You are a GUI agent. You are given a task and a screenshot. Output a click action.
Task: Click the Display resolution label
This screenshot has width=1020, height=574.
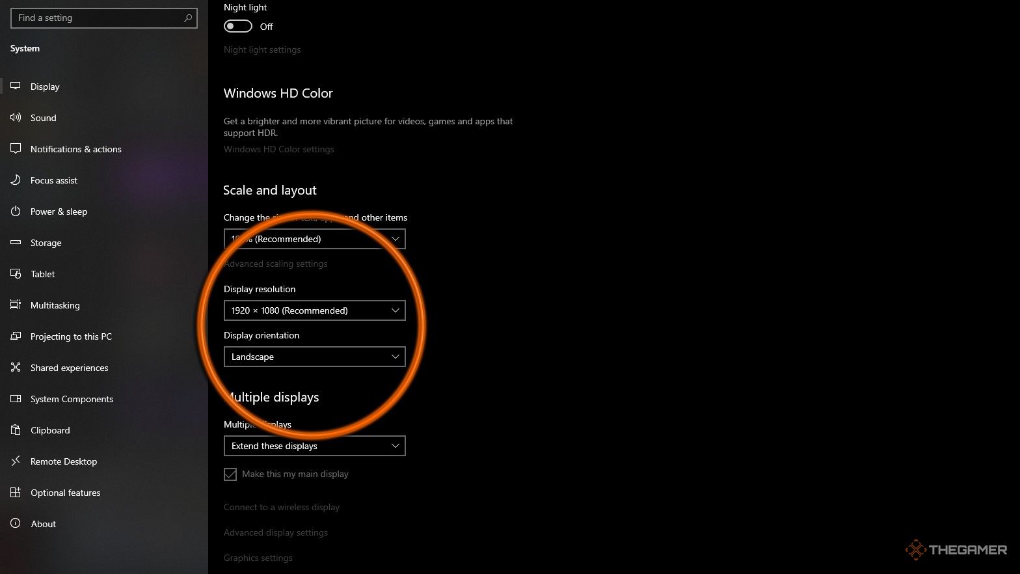[x=260, y=289]
